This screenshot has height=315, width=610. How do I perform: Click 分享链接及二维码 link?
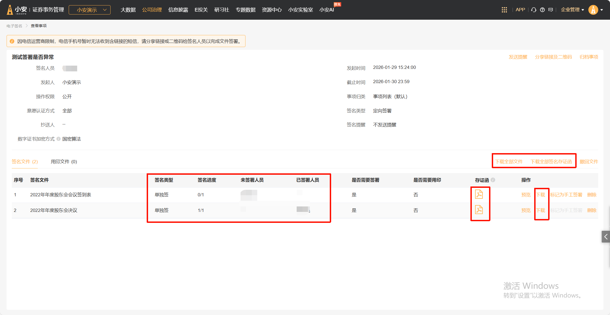click(x=553, y=57)
